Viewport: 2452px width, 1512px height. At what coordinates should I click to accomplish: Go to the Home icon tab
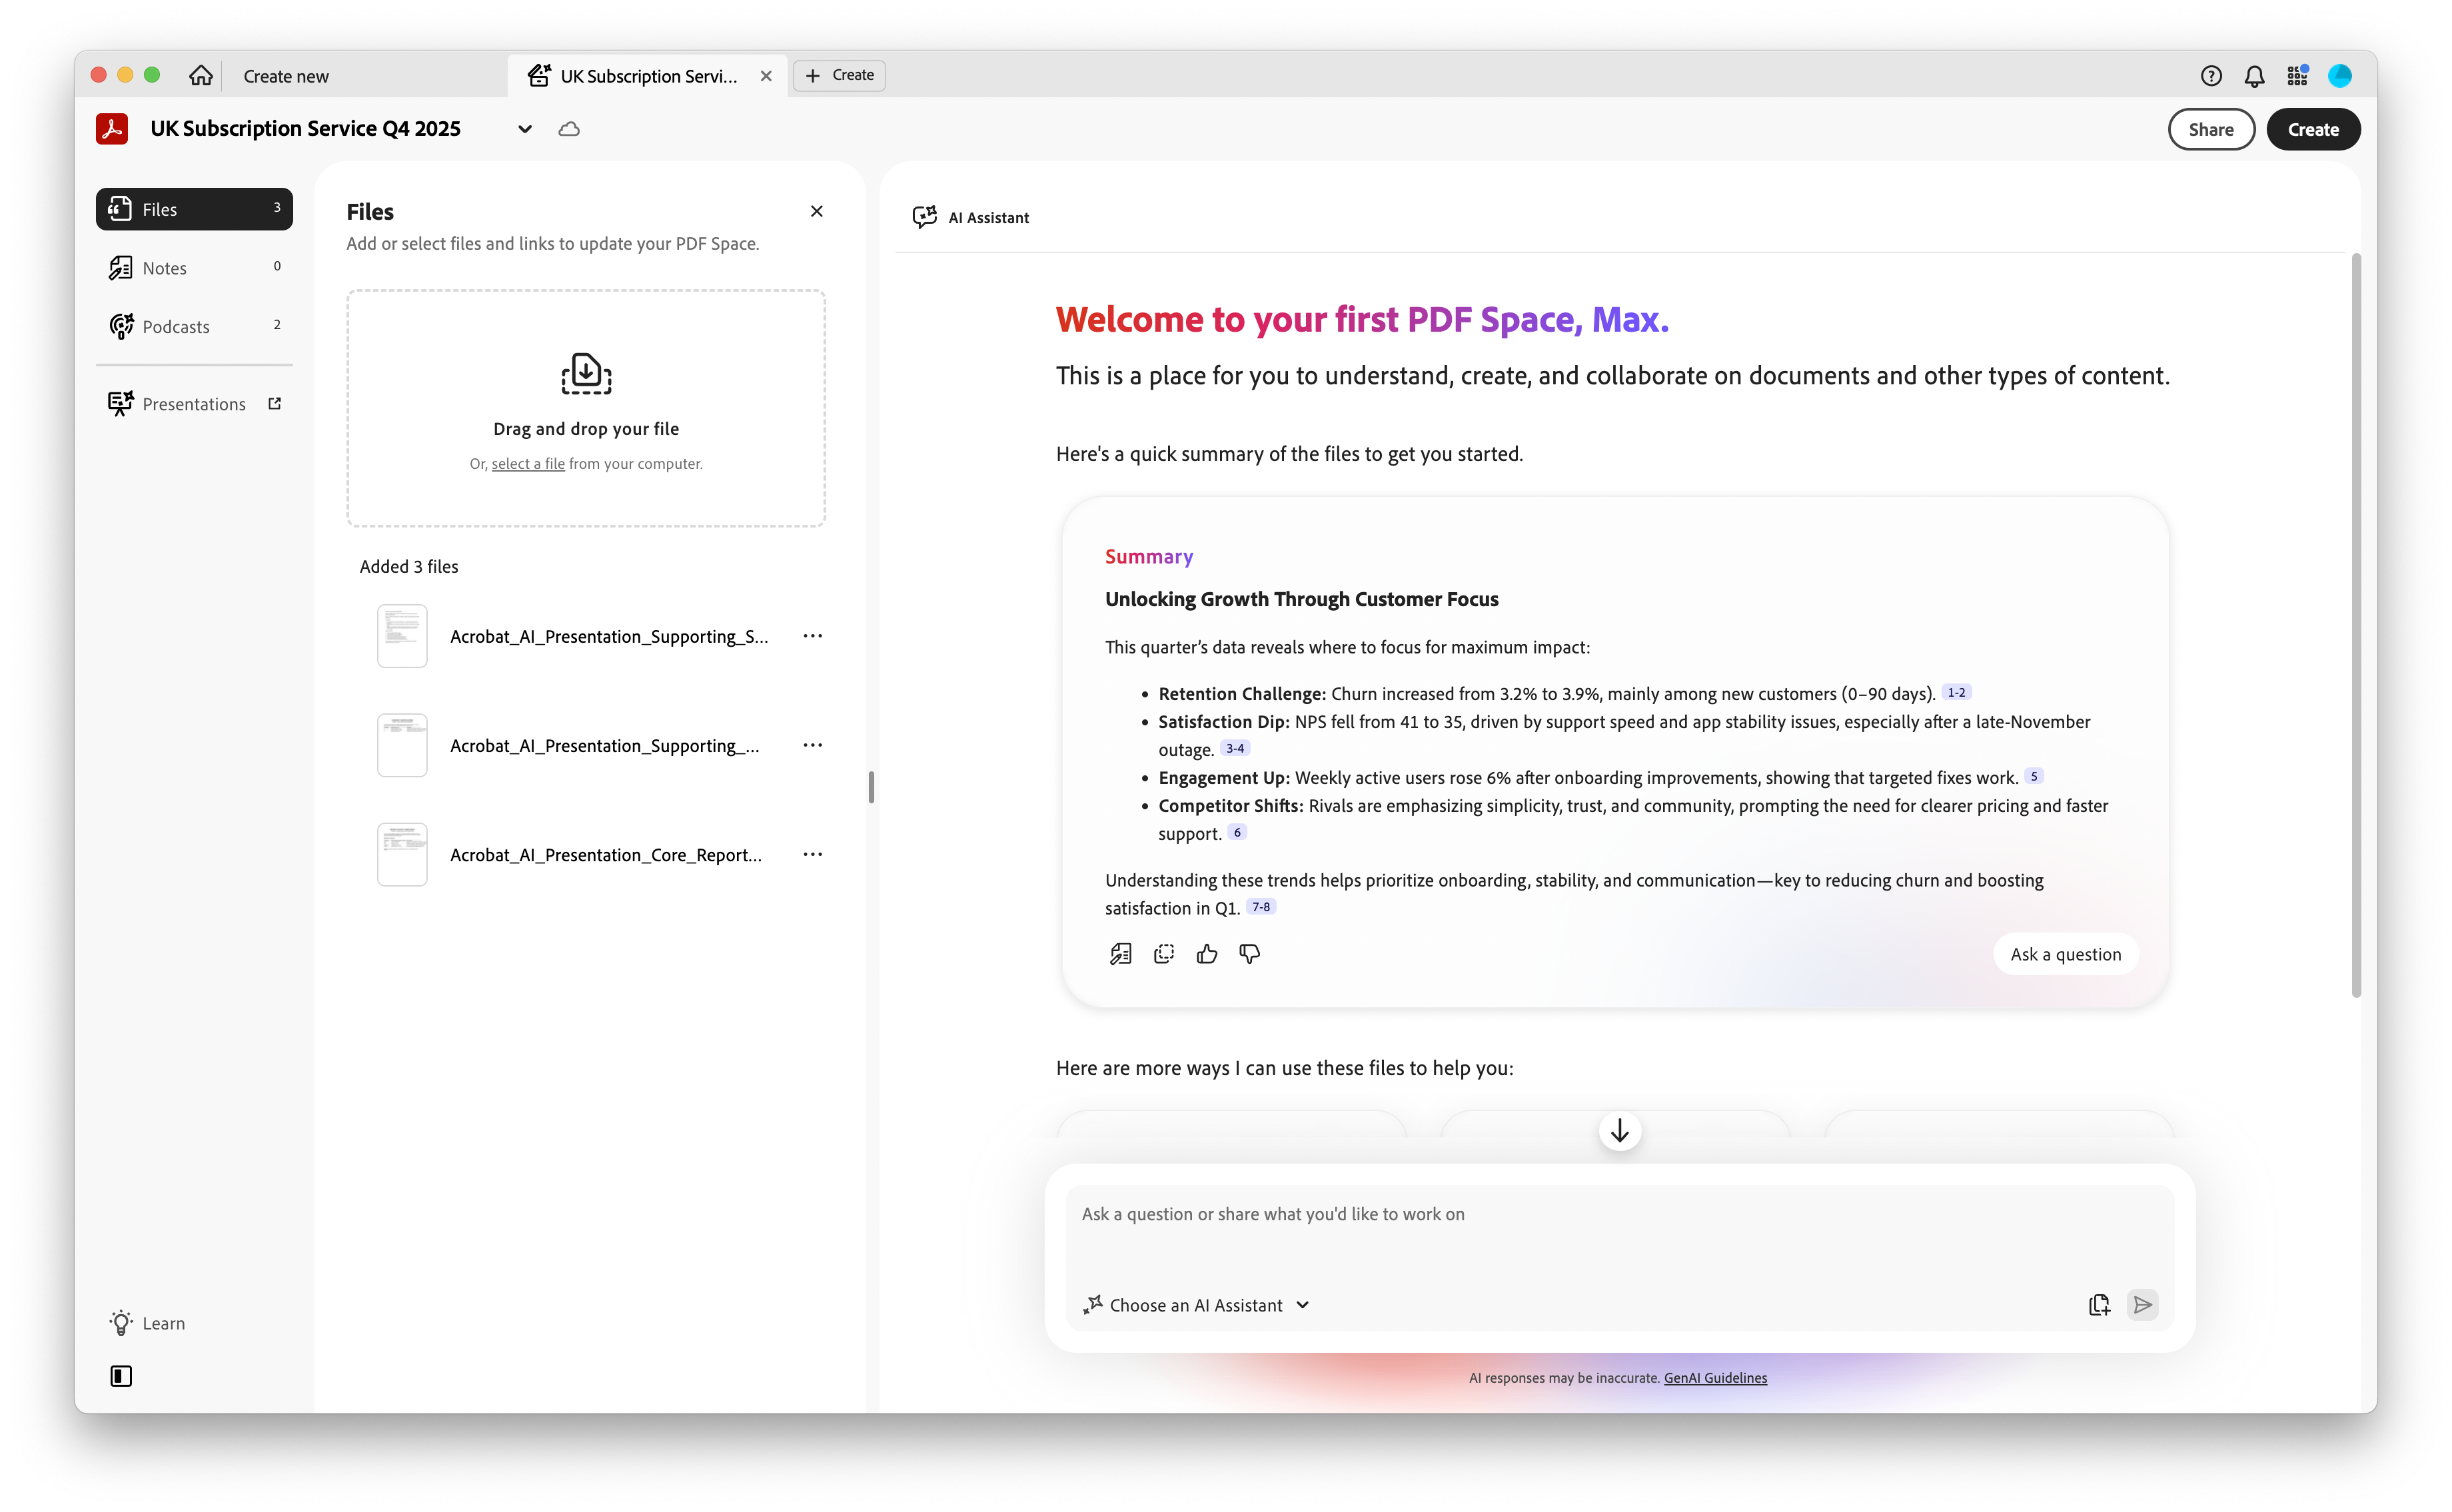pyautogui.click(x=201, y=76)
